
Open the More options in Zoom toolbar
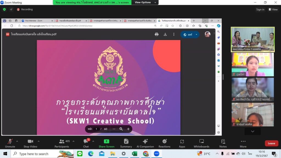(243, 143)
